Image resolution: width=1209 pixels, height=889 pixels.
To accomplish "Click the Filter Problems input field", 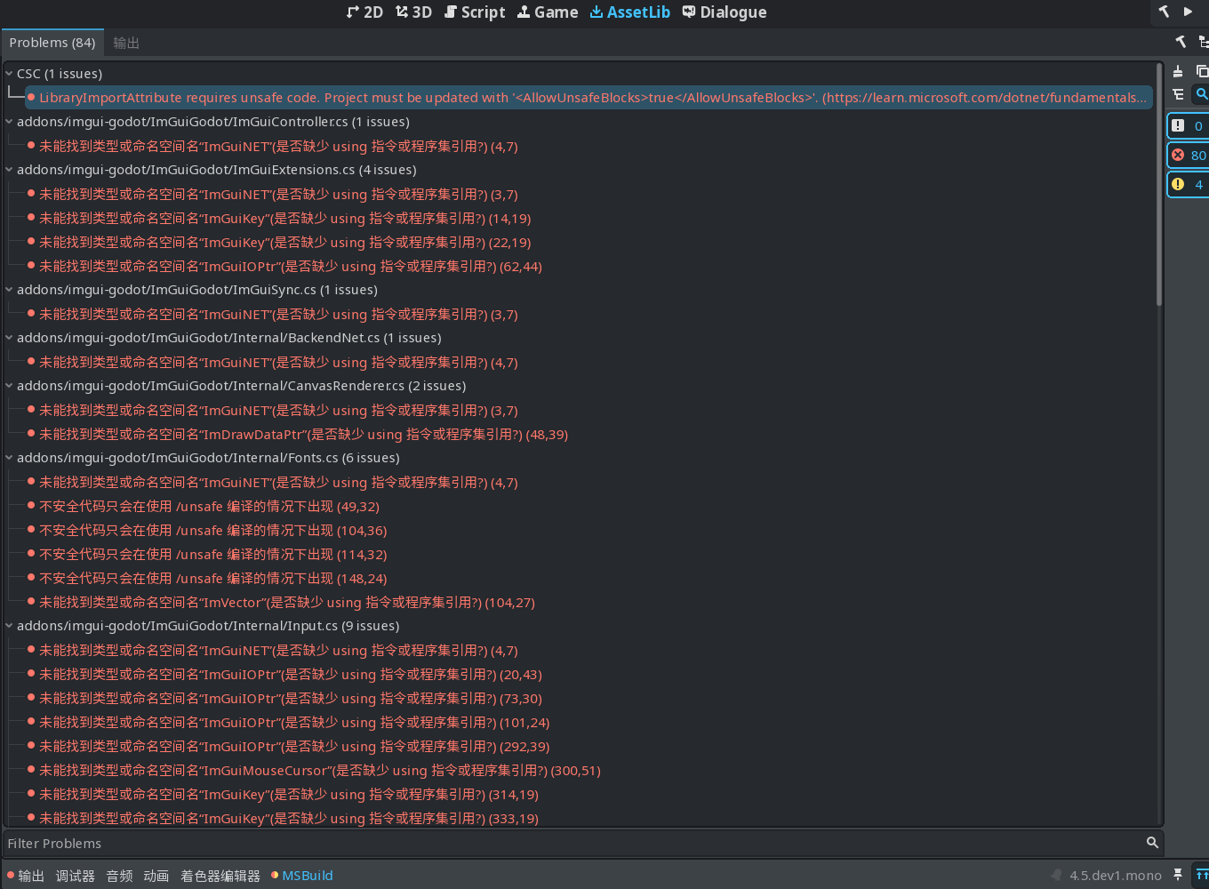I will coord(582,843).
